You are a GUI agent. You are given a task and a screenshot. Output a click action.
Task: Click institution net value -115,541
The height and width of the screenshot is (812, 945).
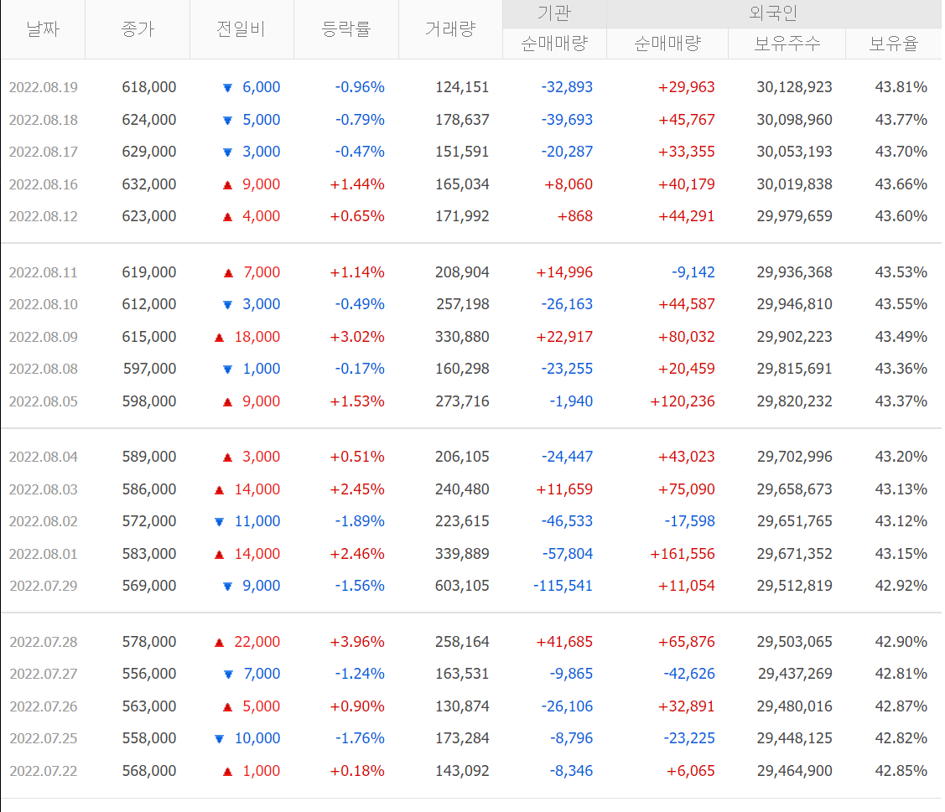tap(563, 586)
